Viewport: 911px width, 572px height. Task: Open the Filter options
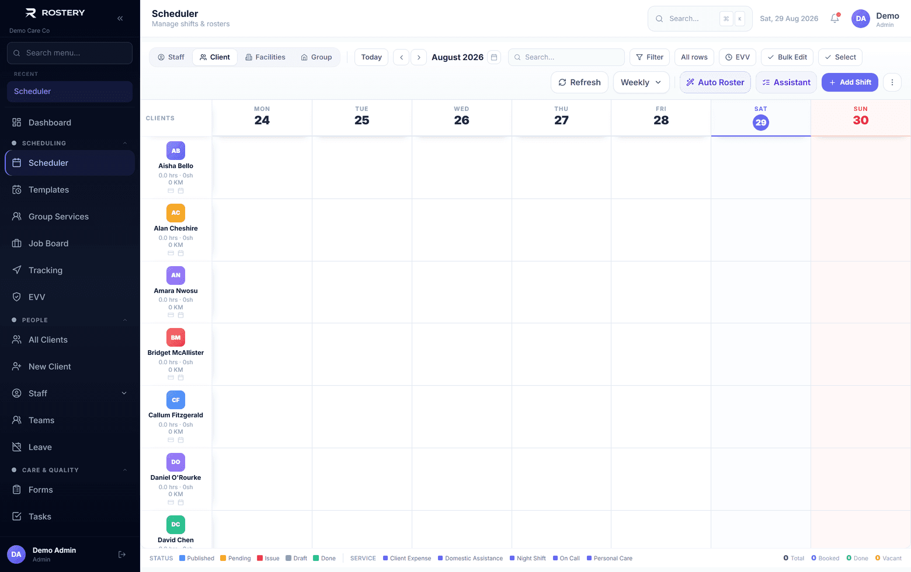point(649,57)
